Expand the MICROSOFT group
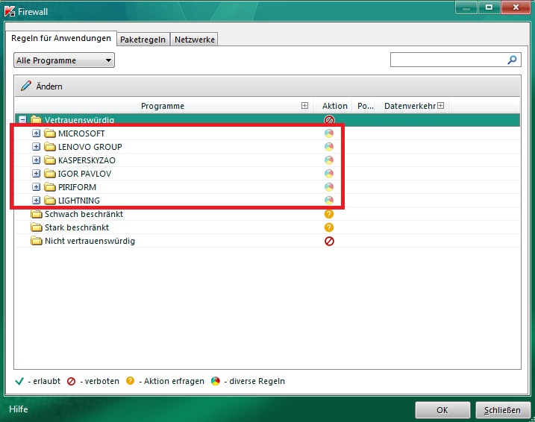 (36, 133)
